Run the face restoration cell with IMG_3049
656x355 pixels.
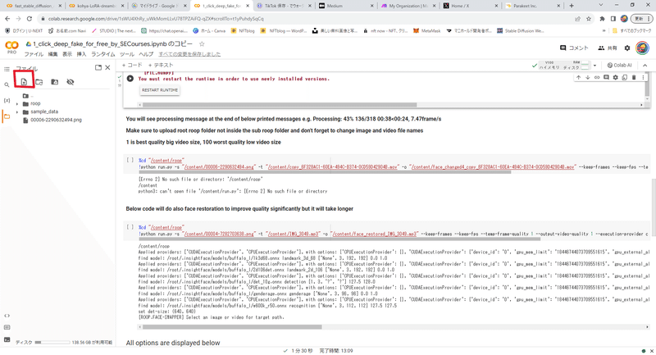pos(130,227)
